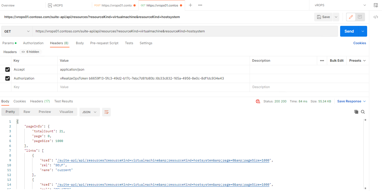Click the empty Key input in headers
The image size is (382, 191).
[x=34, y=87]
